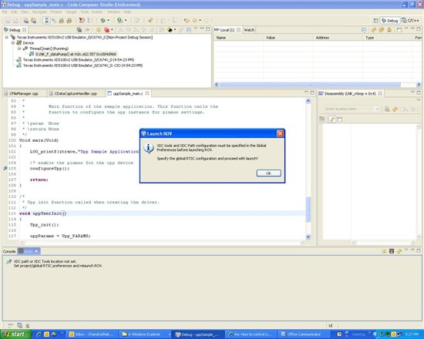Click the Local view horizontal scrollbar

[310, 85]
